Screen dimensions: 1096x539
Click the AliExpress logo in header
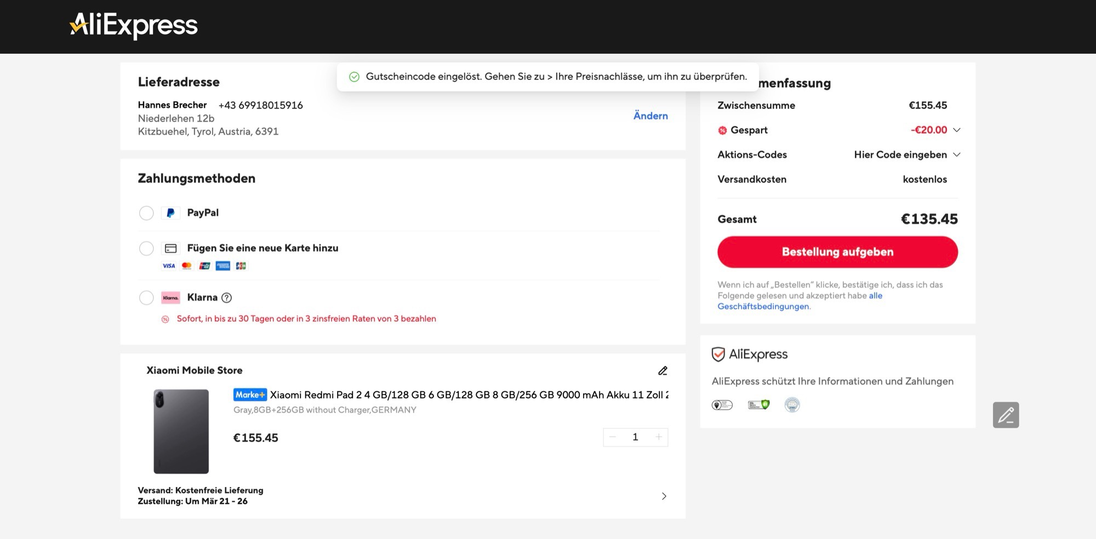click(x=134, y=26)
